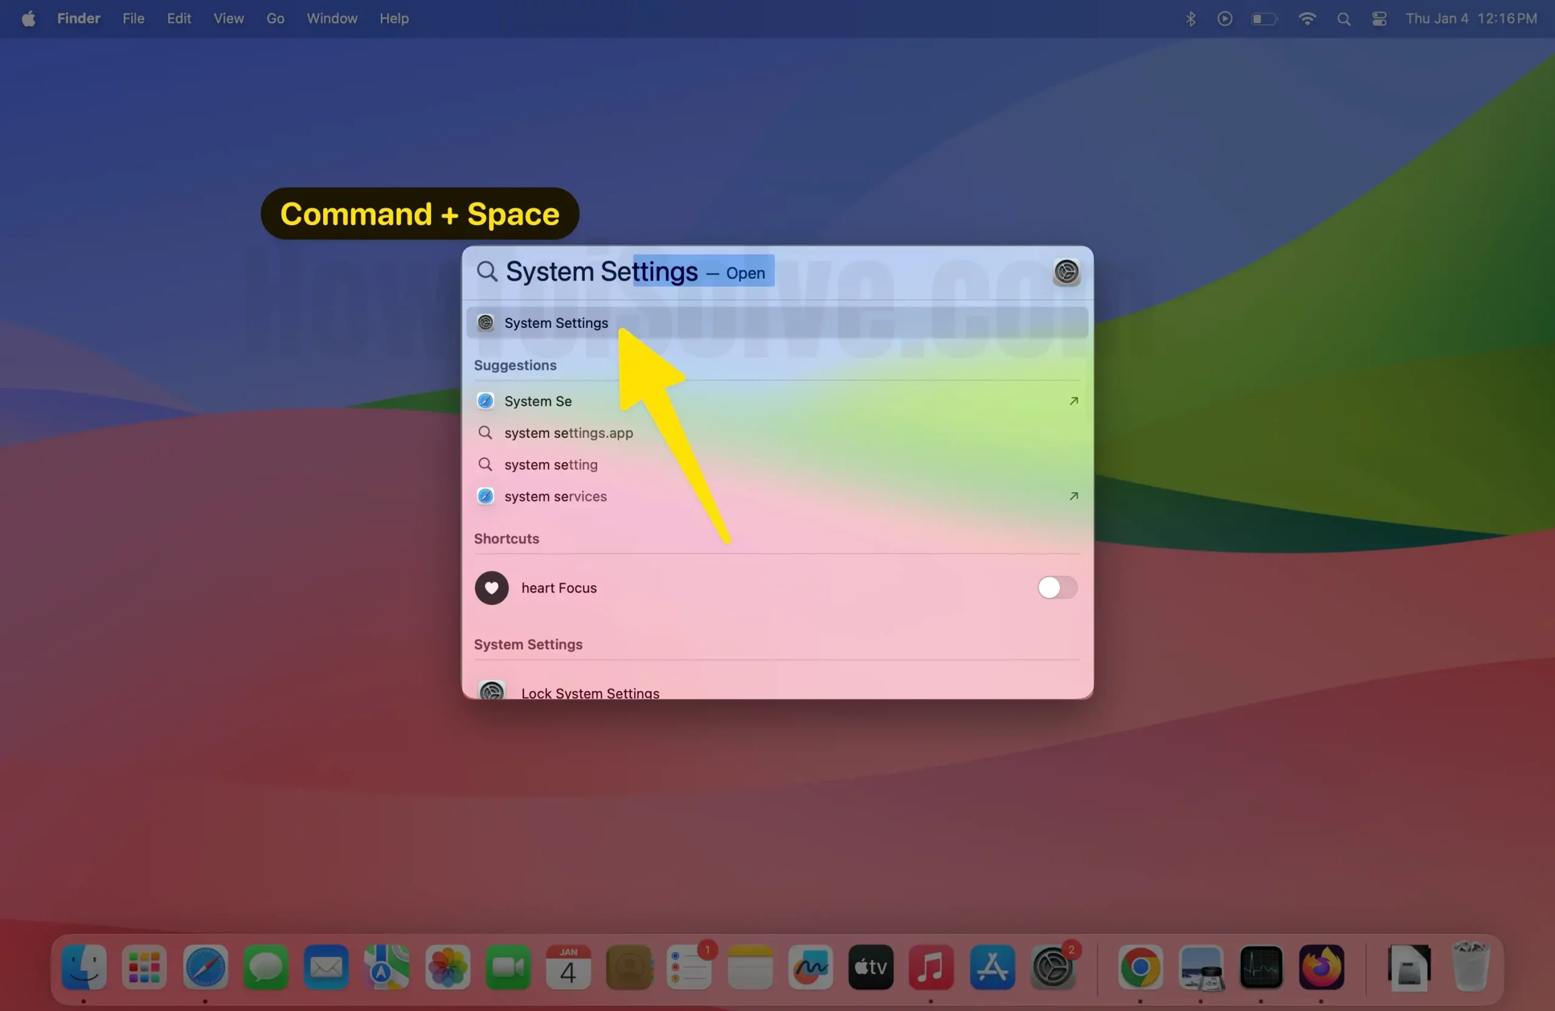The image size is (1555, 1011).
Task: Open the Calendar app in the Dock
Action: click(568, 968)
